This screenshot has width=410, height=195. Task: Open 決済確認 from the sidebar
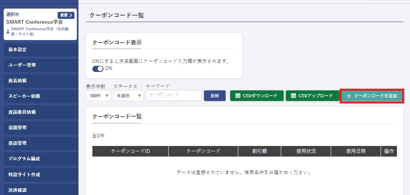click(40, 190)
